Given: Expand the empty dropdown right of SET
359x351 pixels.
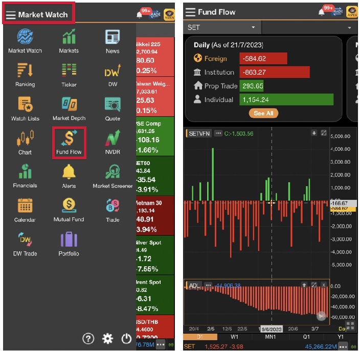Looking at the screenshot, I should (310, 28).
